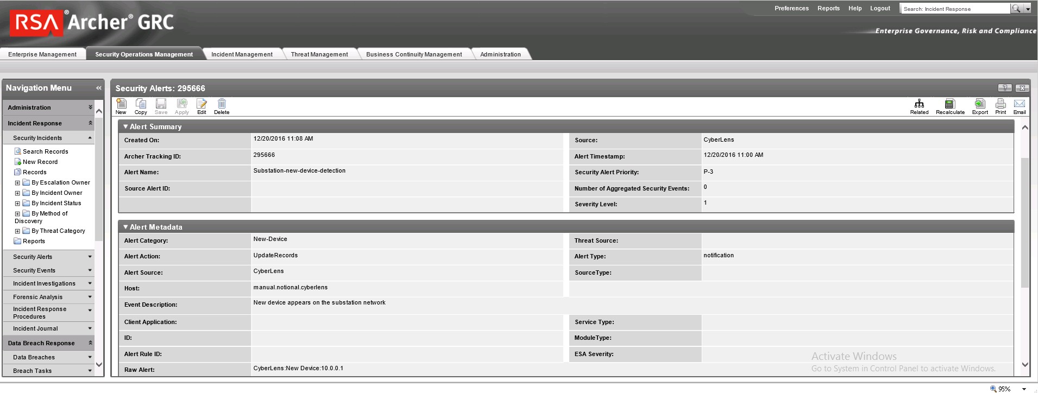Open the Help link
Screen dimensions: 1038x393
click(x=855, y=8)
